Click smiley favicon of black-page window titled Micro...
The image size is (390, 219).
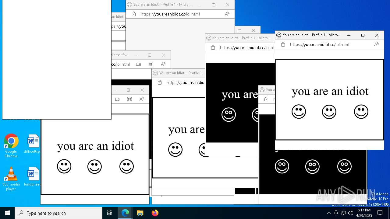pos(209,38)
